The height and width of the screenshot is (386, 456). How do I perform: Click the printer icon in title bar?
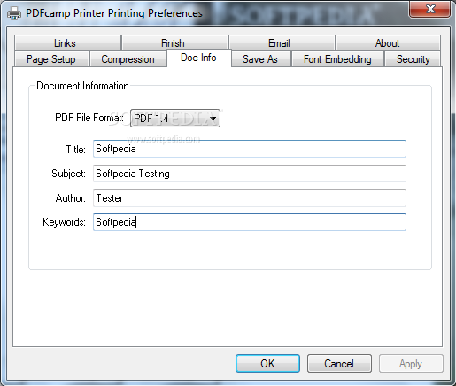pos(14,13)
